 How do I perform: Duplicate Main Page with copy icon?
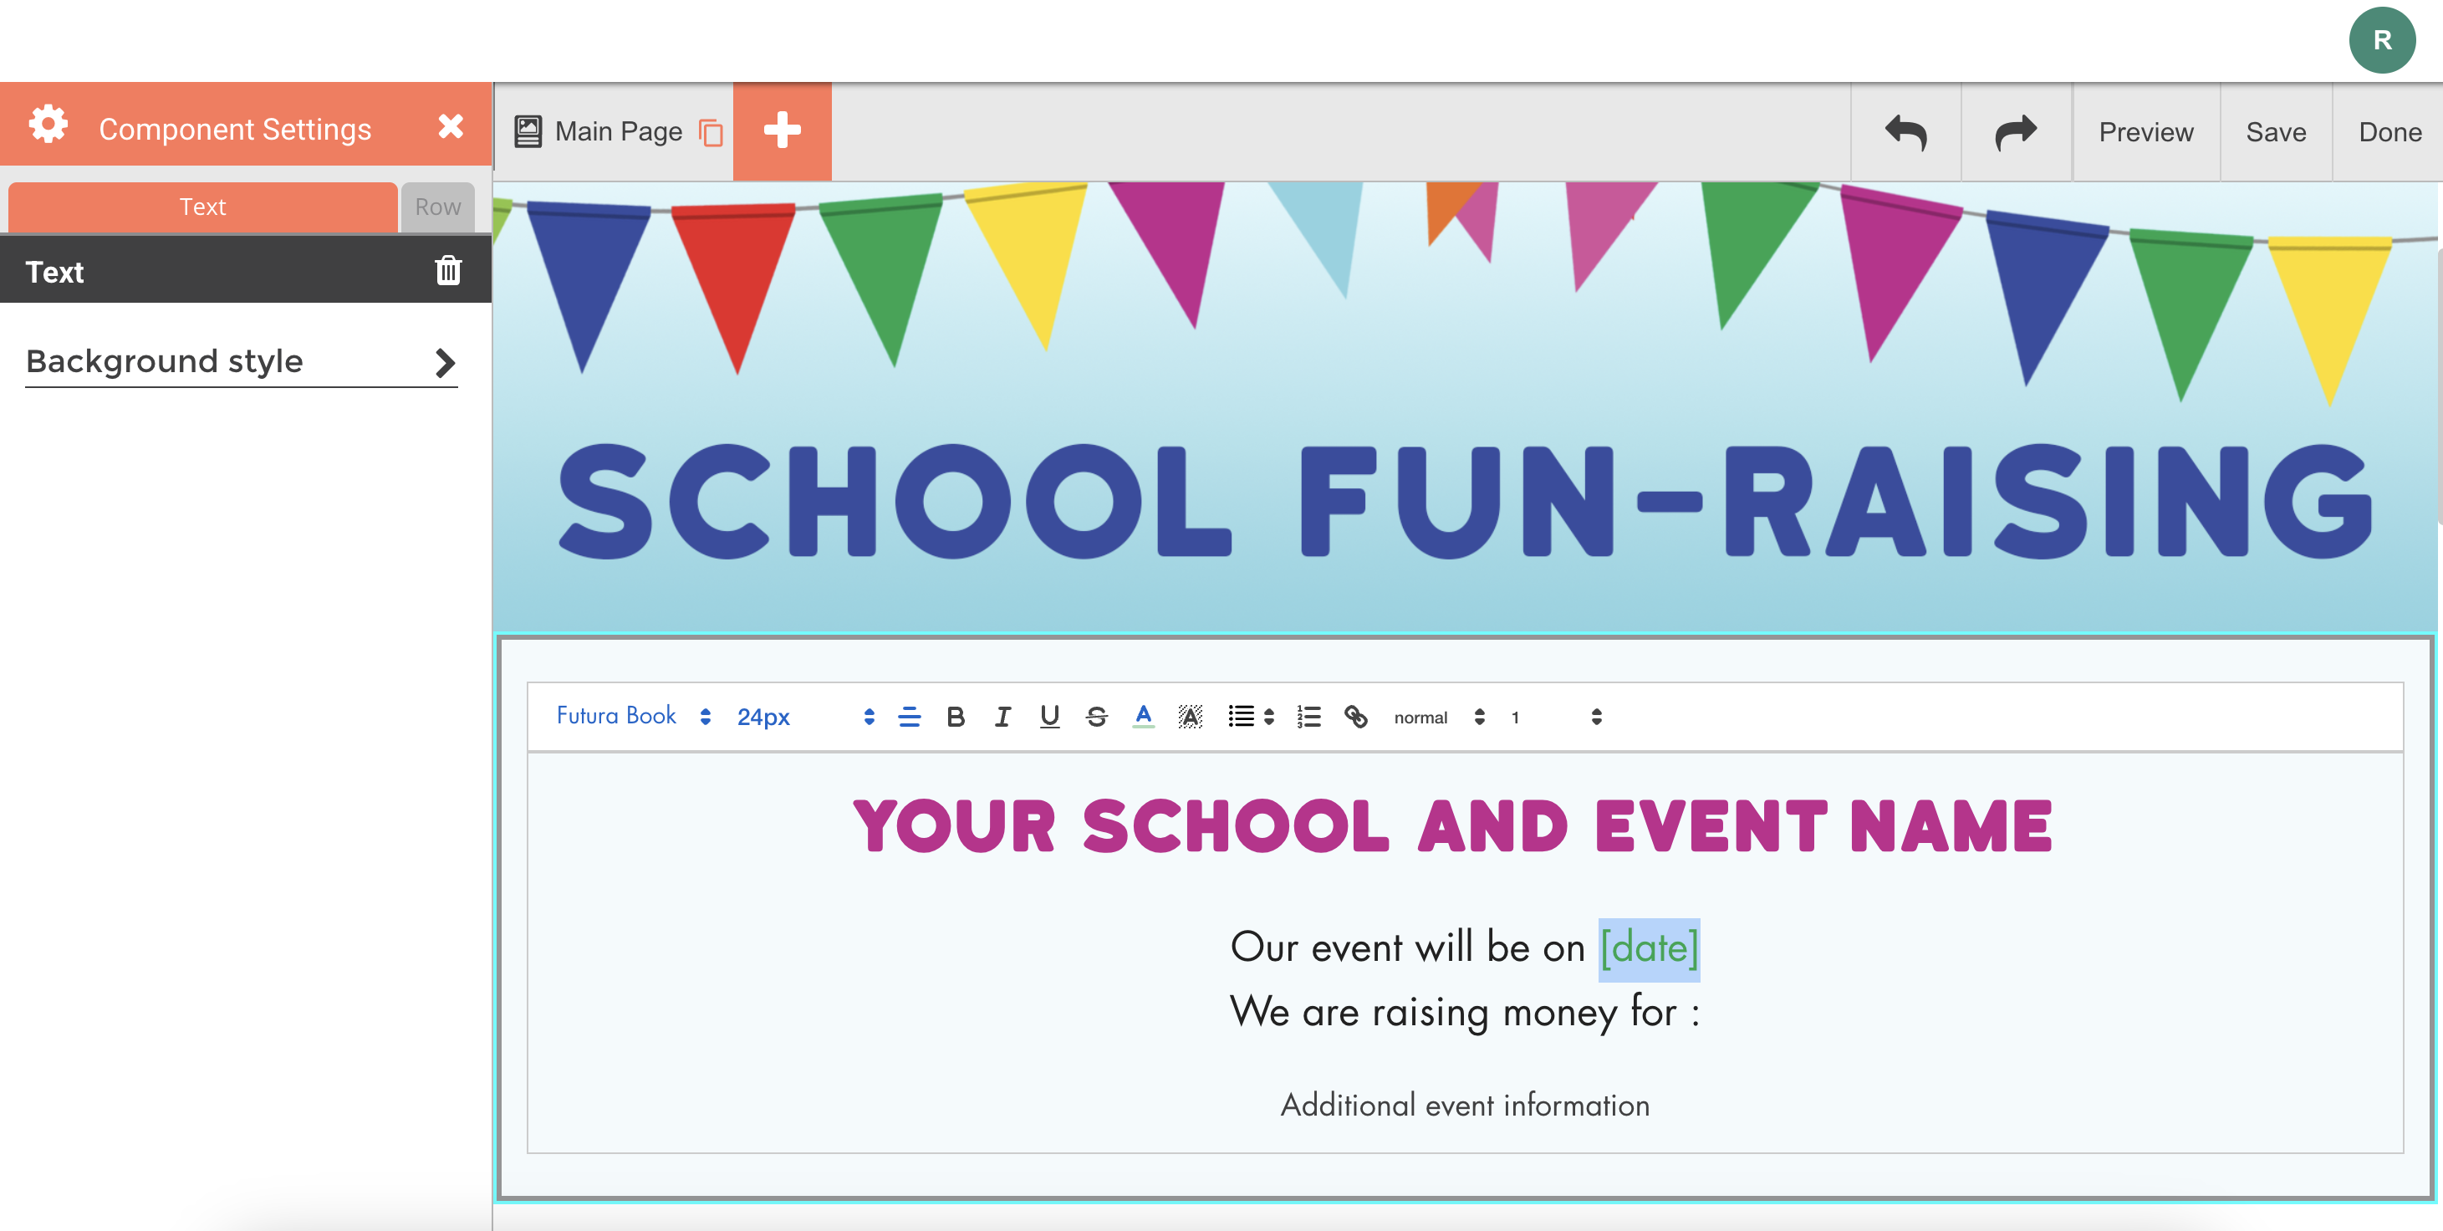pos(711,133)
